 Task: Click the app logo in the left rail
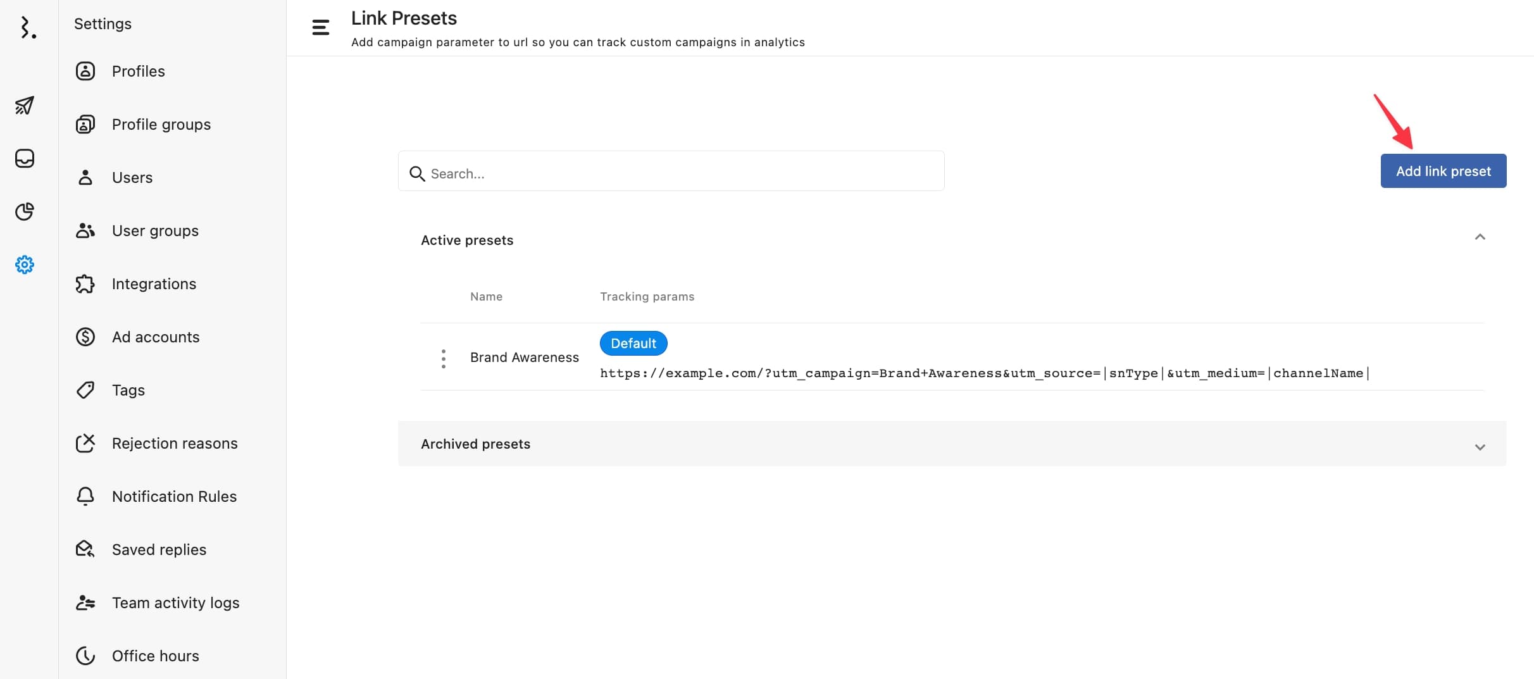coord(28,28)
